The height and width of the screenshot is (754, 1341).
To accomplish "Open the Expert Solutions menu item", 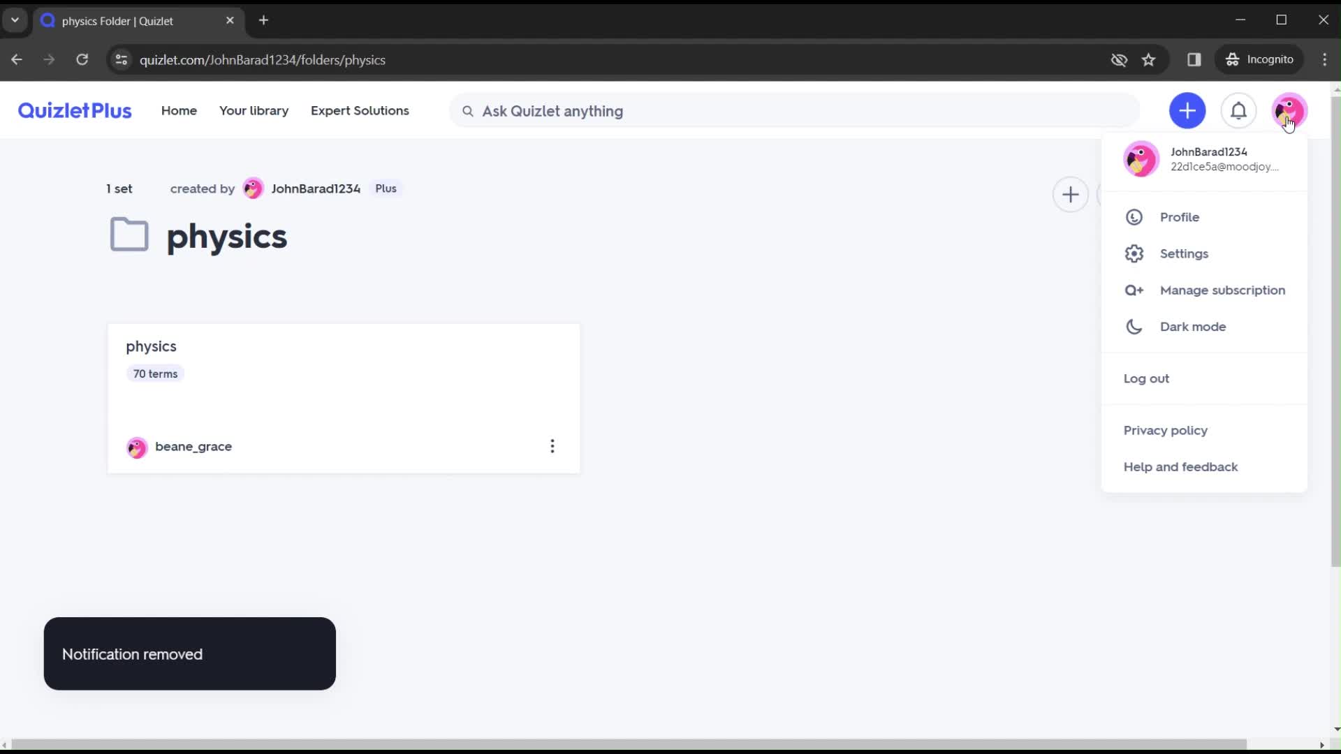I will tap(360, 110).
